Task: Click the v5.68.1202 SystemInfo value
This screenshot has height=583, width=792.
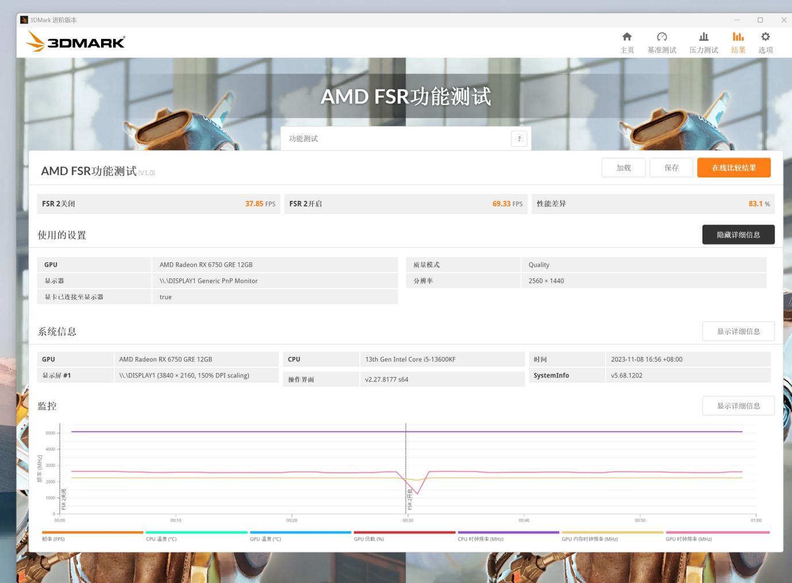Action: [x=627, y=375]
